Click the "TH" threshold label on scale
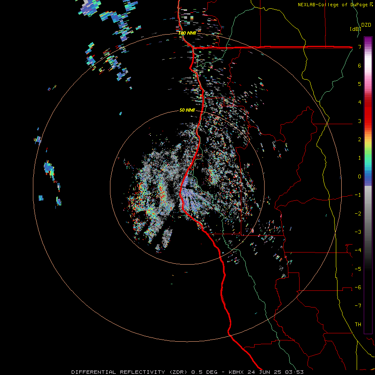The image size is (375, 375). click(x=358, y=325)
